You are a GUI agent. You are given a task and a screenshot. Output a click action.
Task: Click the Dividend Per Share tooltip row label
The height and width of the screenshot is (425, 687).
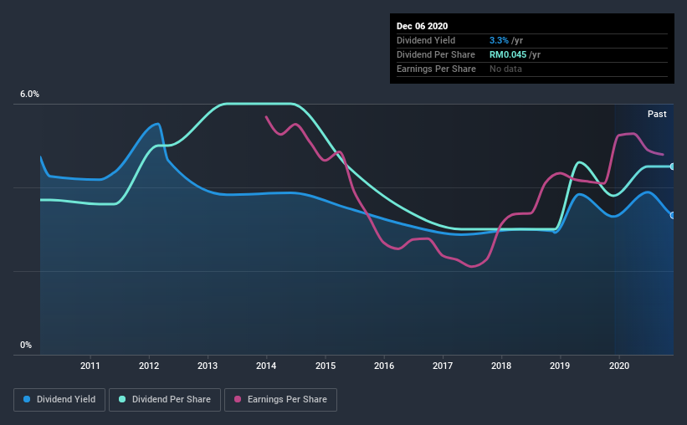435,54
